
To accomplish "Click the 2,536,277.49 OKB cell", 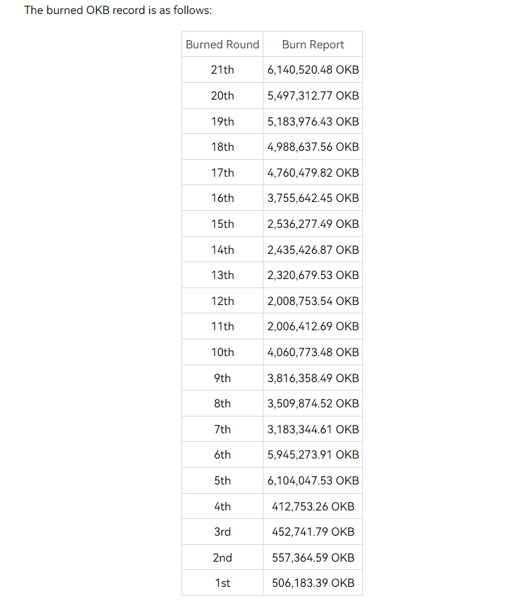I will pos(313,224).
